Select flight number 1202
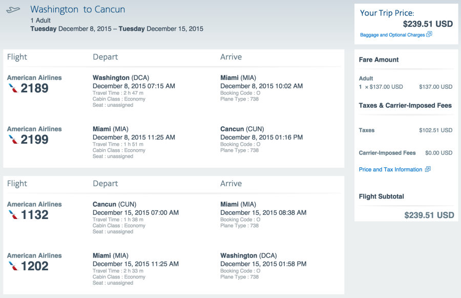The image size is (461, 298). point(35,266)
